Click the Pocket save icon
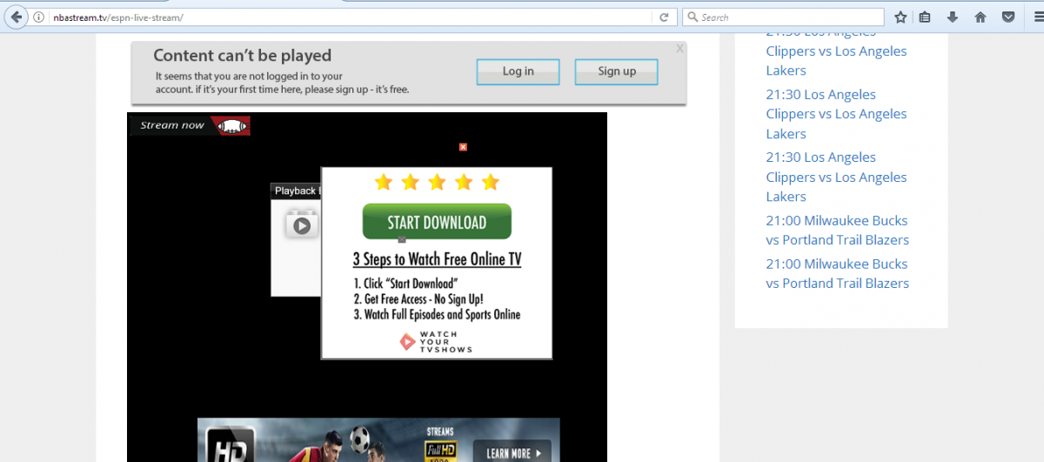Screen dimensions: 1044x462 point(1008,17)
